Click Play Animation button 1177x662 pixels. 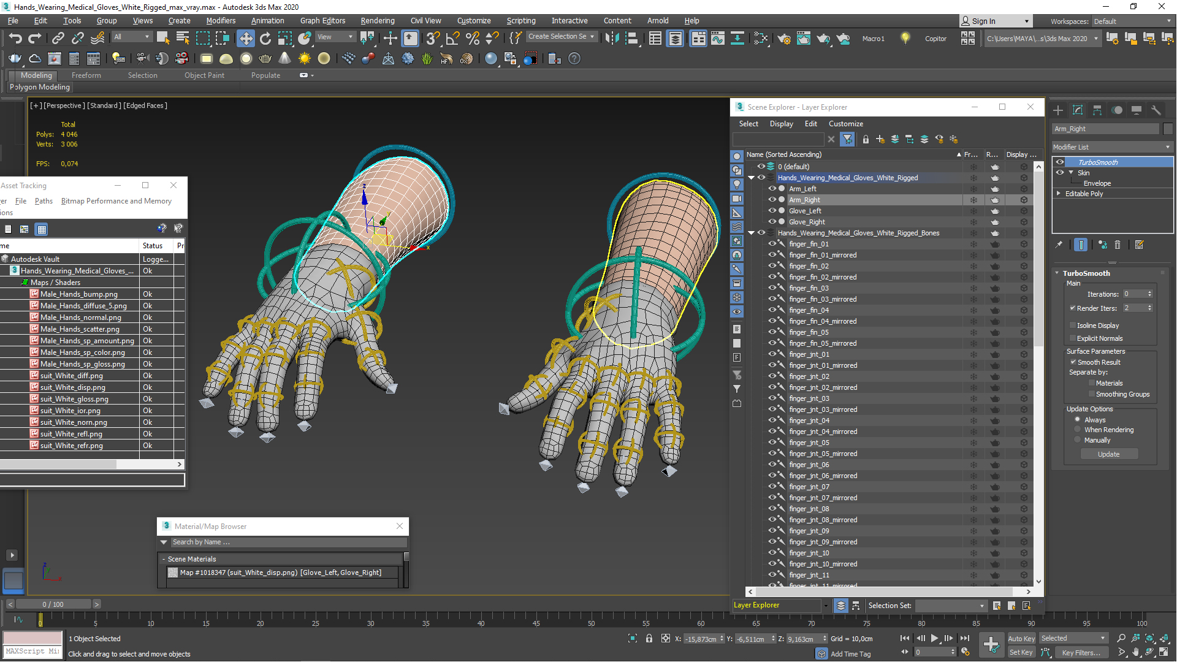click(934, 639)
